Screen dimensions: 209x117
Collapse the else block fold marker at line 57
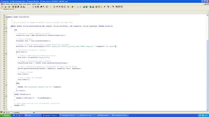coord(6,85)
